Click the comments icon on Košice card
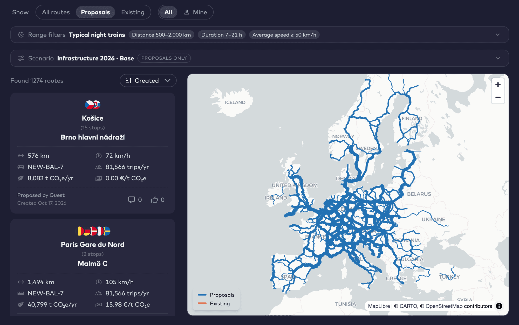The width and height of the screenshot is (519, 325). coord(132,199)
